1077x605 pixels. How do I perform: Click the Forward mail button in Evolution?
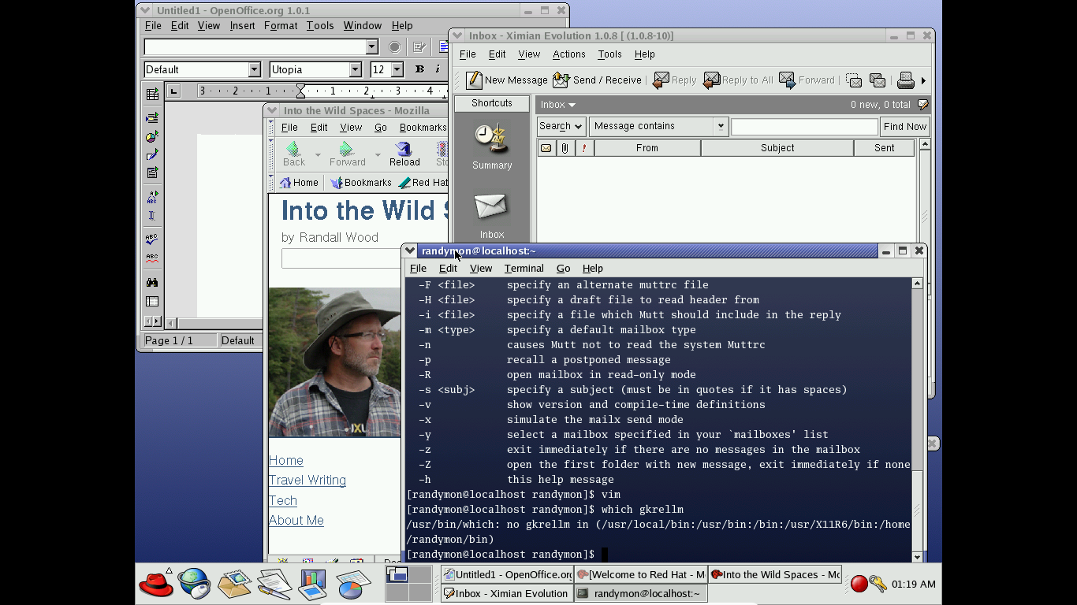click(x=807, y=80)
